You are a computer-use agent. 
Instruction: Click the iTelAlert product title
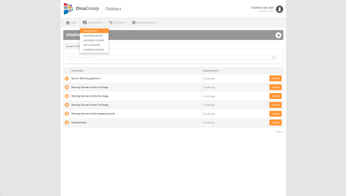pyautogui.click(x=113, y=9)
